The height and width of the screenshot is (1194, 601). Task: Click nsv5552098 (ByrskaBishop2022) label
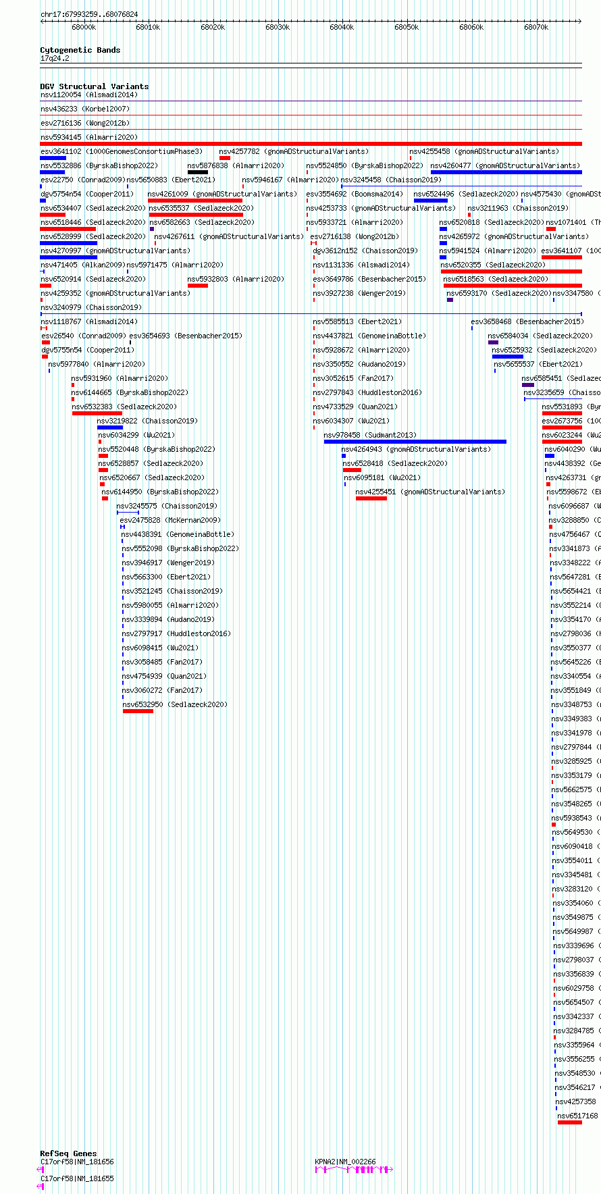click(x=180, y=549)
